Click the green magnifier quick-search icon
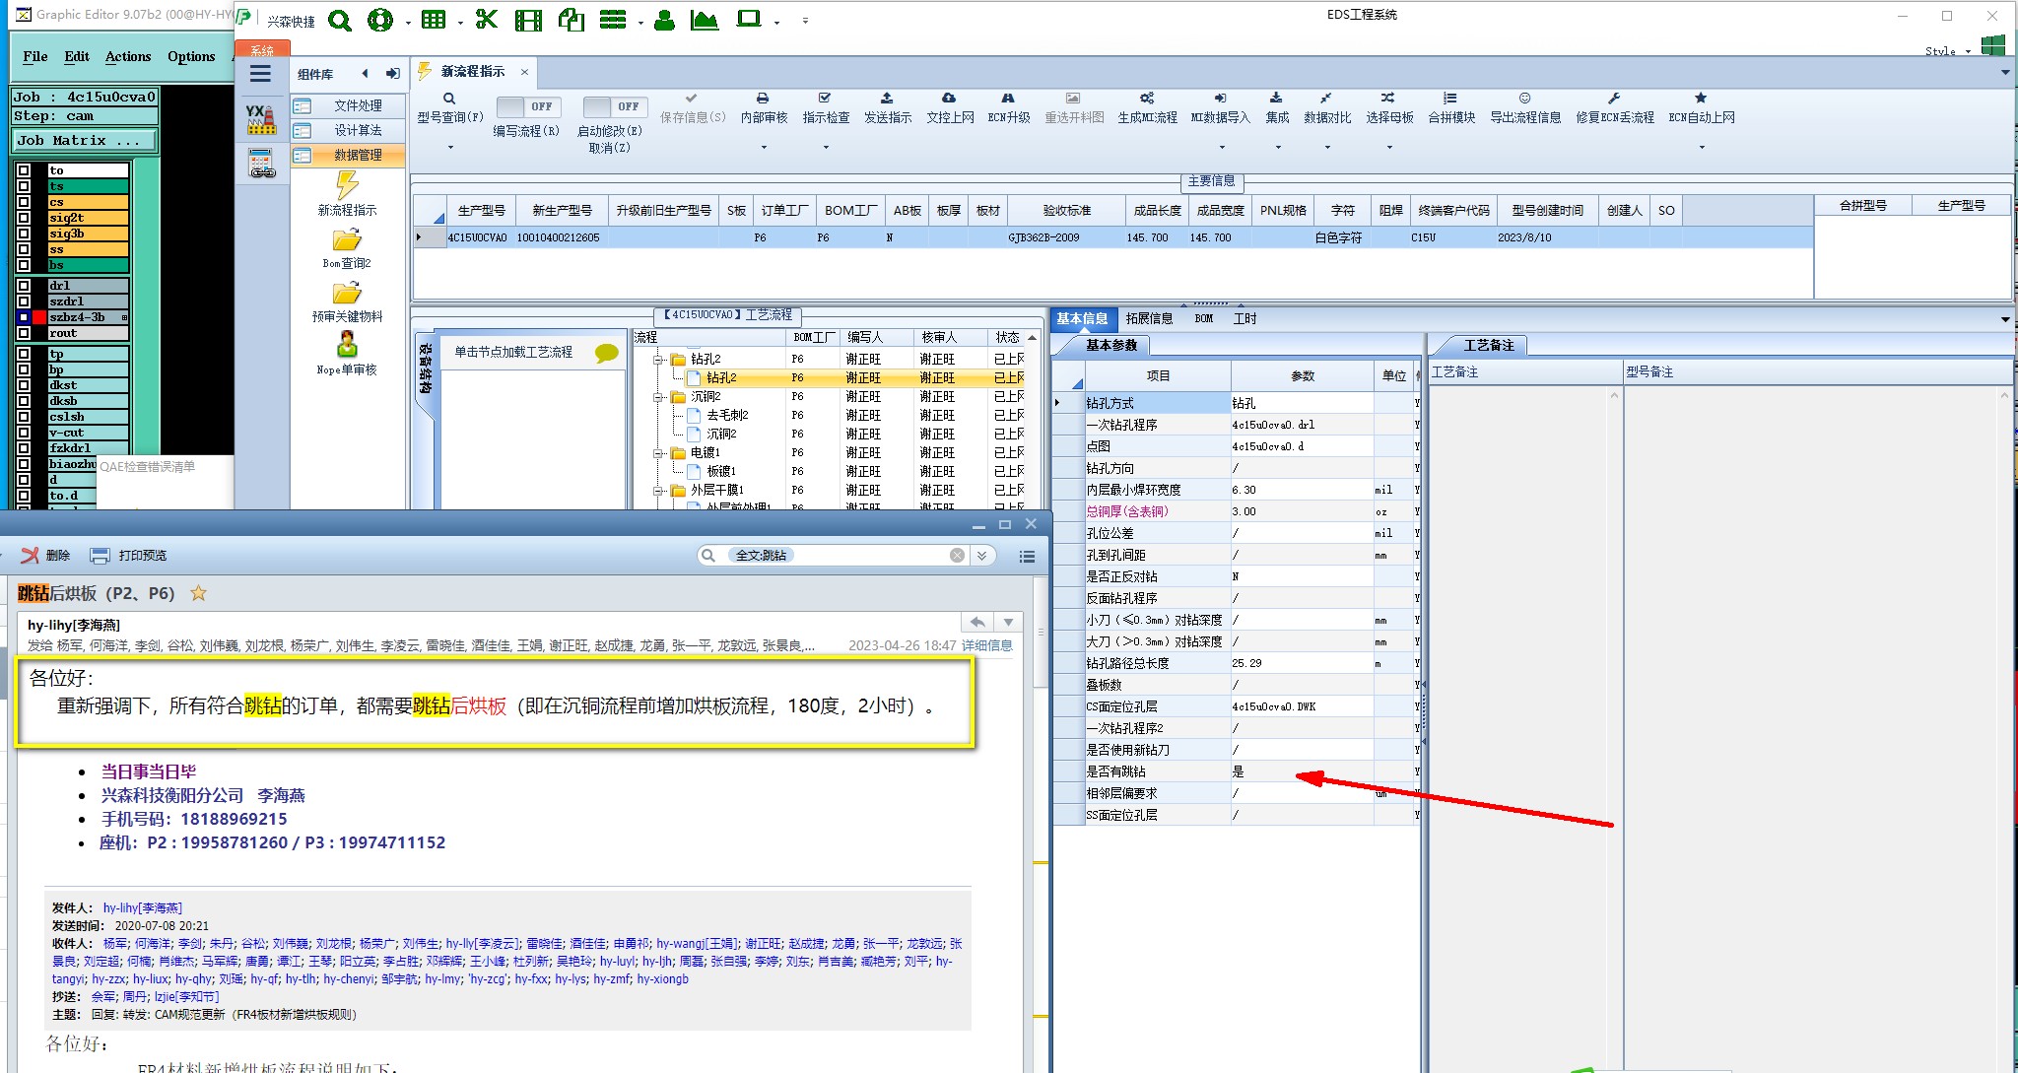Screen dimensions: 2018x1073 (x=340, y=20)
